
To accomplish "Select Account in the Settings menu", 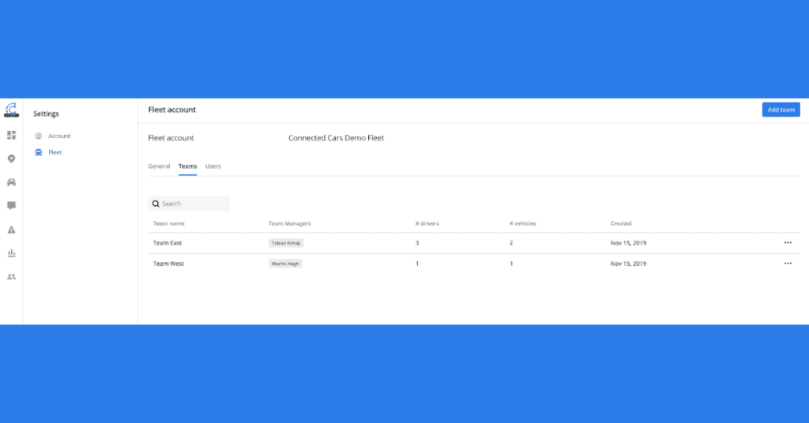I will click(x=59, y=136).
